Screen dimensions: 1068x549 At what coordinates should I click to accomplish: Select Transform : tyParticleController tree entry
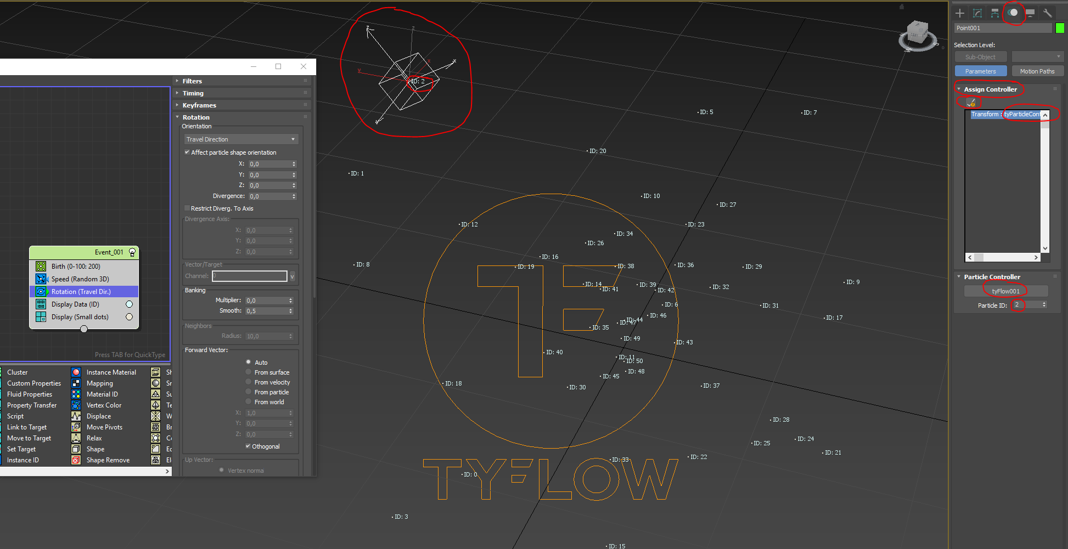click(1006, 115)
